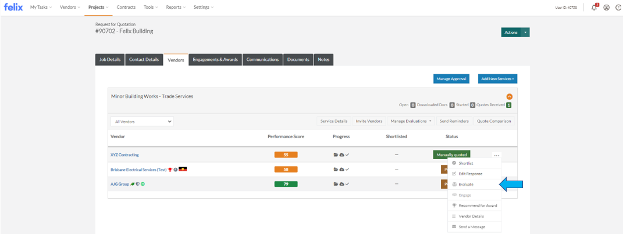Image resolution: width=623 pixels, height=234 pixels.
Task: Collapse the Minor Building Works section
Action: [x=510, y=96]
